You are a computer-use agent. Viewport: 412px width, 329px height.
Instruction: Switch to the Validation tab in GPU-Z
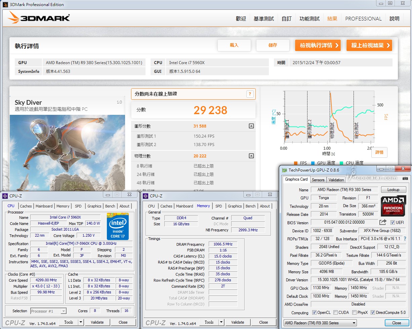click(x=336, y=180)
